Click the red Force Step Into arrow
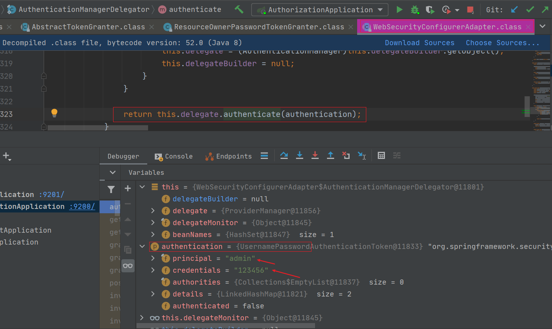The height and width of the screenshot is (329, 552). (315, 156)
